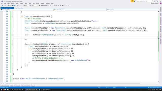Click the Visual Studio logo icon
Viewport: 162px width, 91px height.
pos(2,1)
